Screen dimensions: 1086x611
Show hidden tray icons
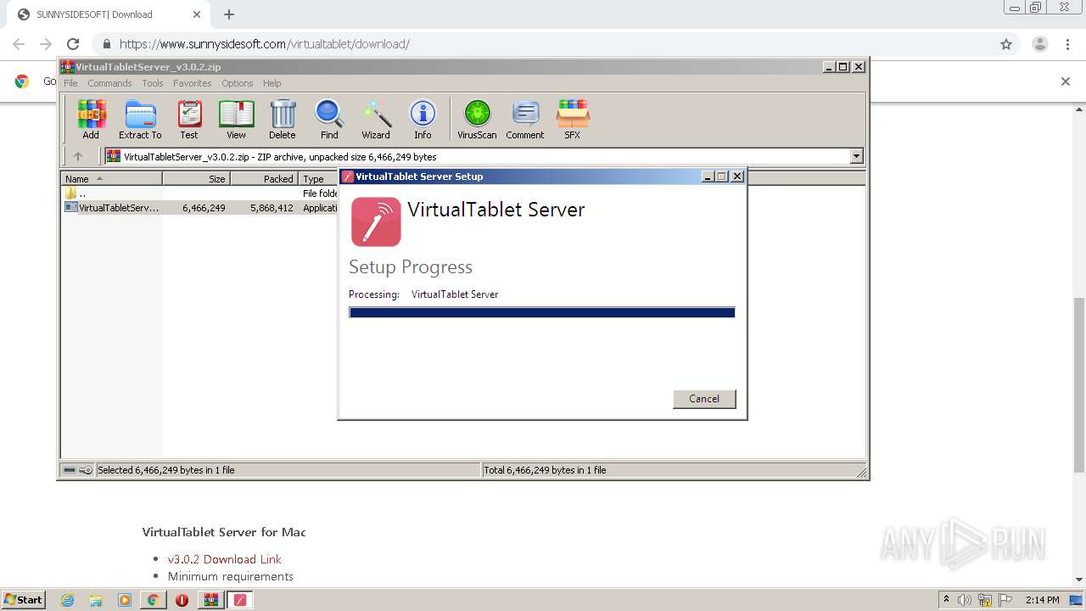click(946, 599)
